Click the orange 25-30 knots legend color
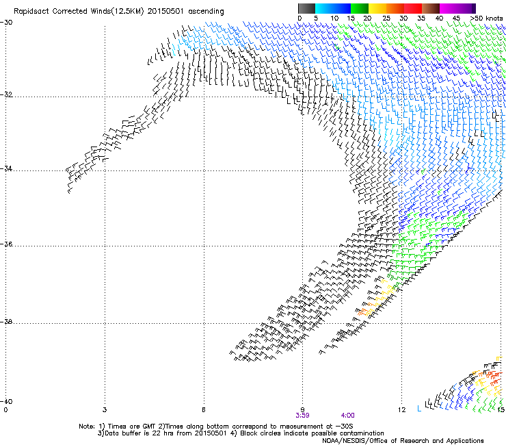This screenshot has width=506, height=445. point(395,8)
